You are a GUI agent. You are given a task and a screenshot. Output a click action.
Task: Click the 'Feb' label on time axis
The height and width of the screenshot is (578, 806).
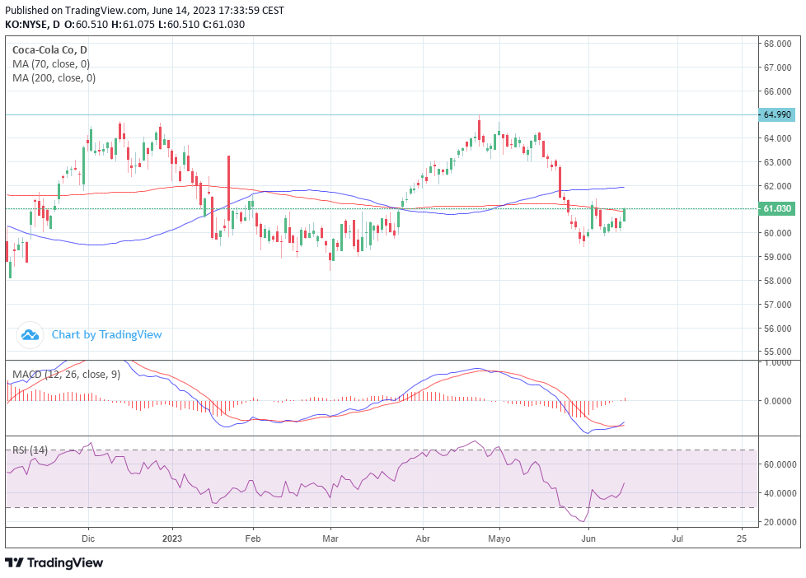coord(253,538)
